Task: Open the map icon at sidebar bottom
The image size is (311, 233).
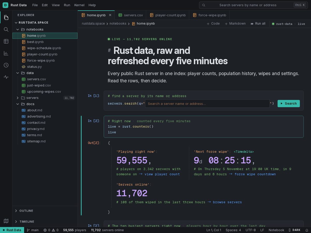Action: pyautogui.click(x=6, y=221)
